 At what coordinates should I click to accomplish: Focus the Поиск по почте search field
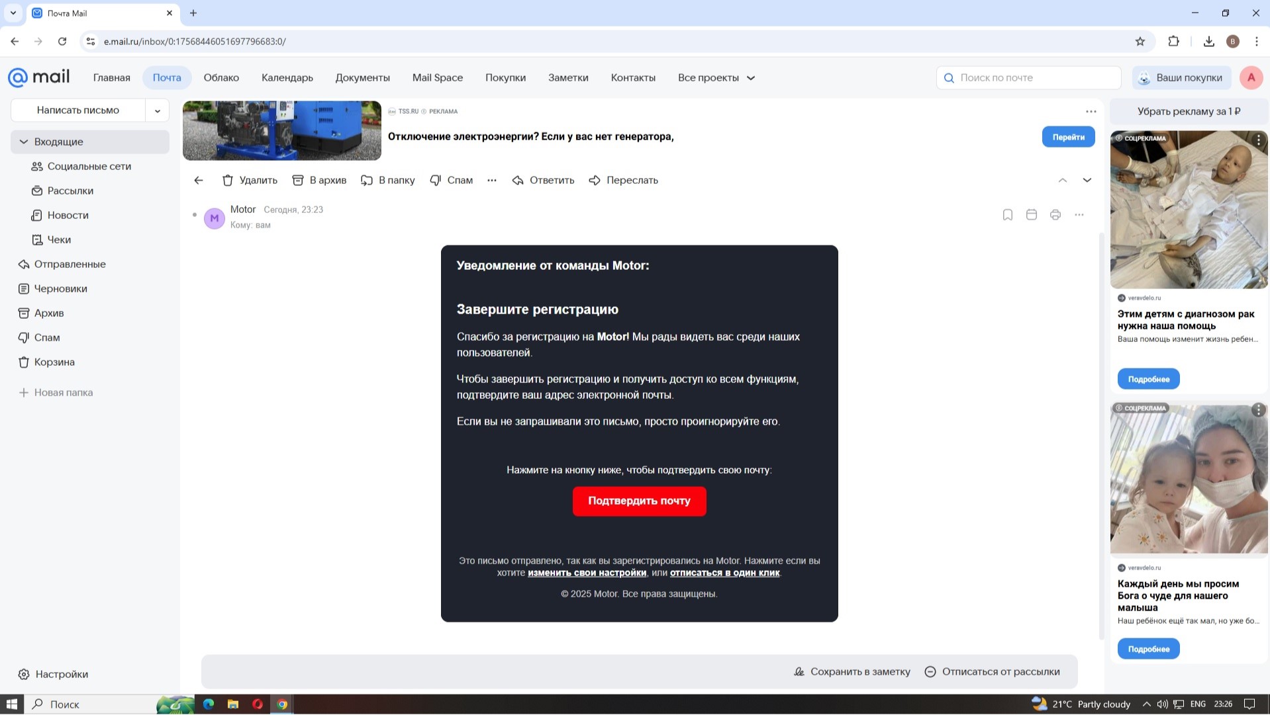(x=1029, y=77)
